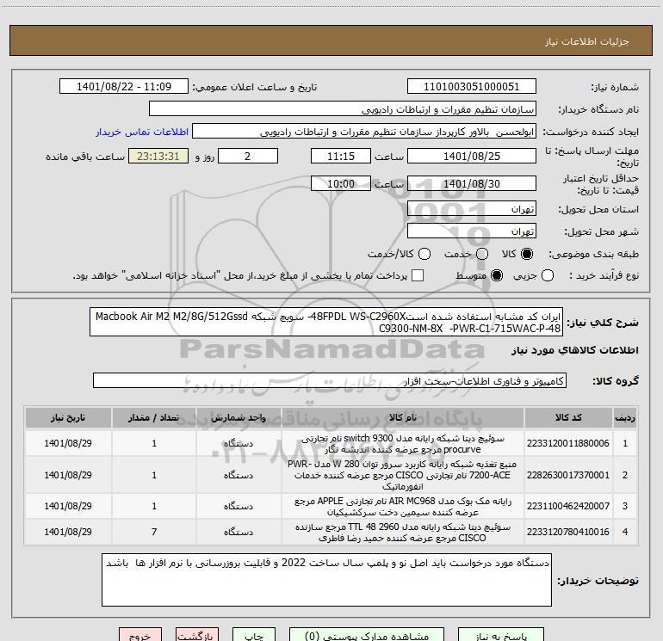Click the واحد شمارش column header

coord(239,417)
